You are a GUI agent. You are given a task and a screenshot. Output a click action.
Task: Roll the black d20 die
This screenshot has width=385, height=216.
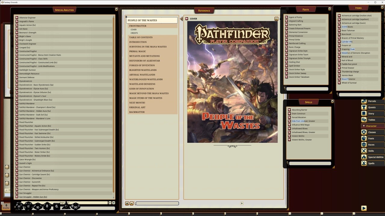pyautogui.click(x=19, y=206)
